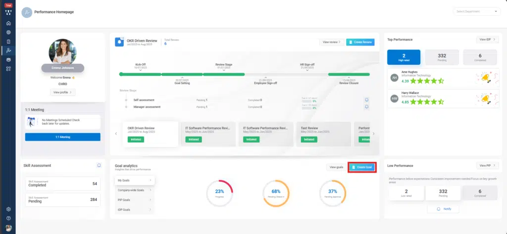The image size is (507, 234).
Task: Click Emma Johnson's profile photo
Action: [63, 52]
